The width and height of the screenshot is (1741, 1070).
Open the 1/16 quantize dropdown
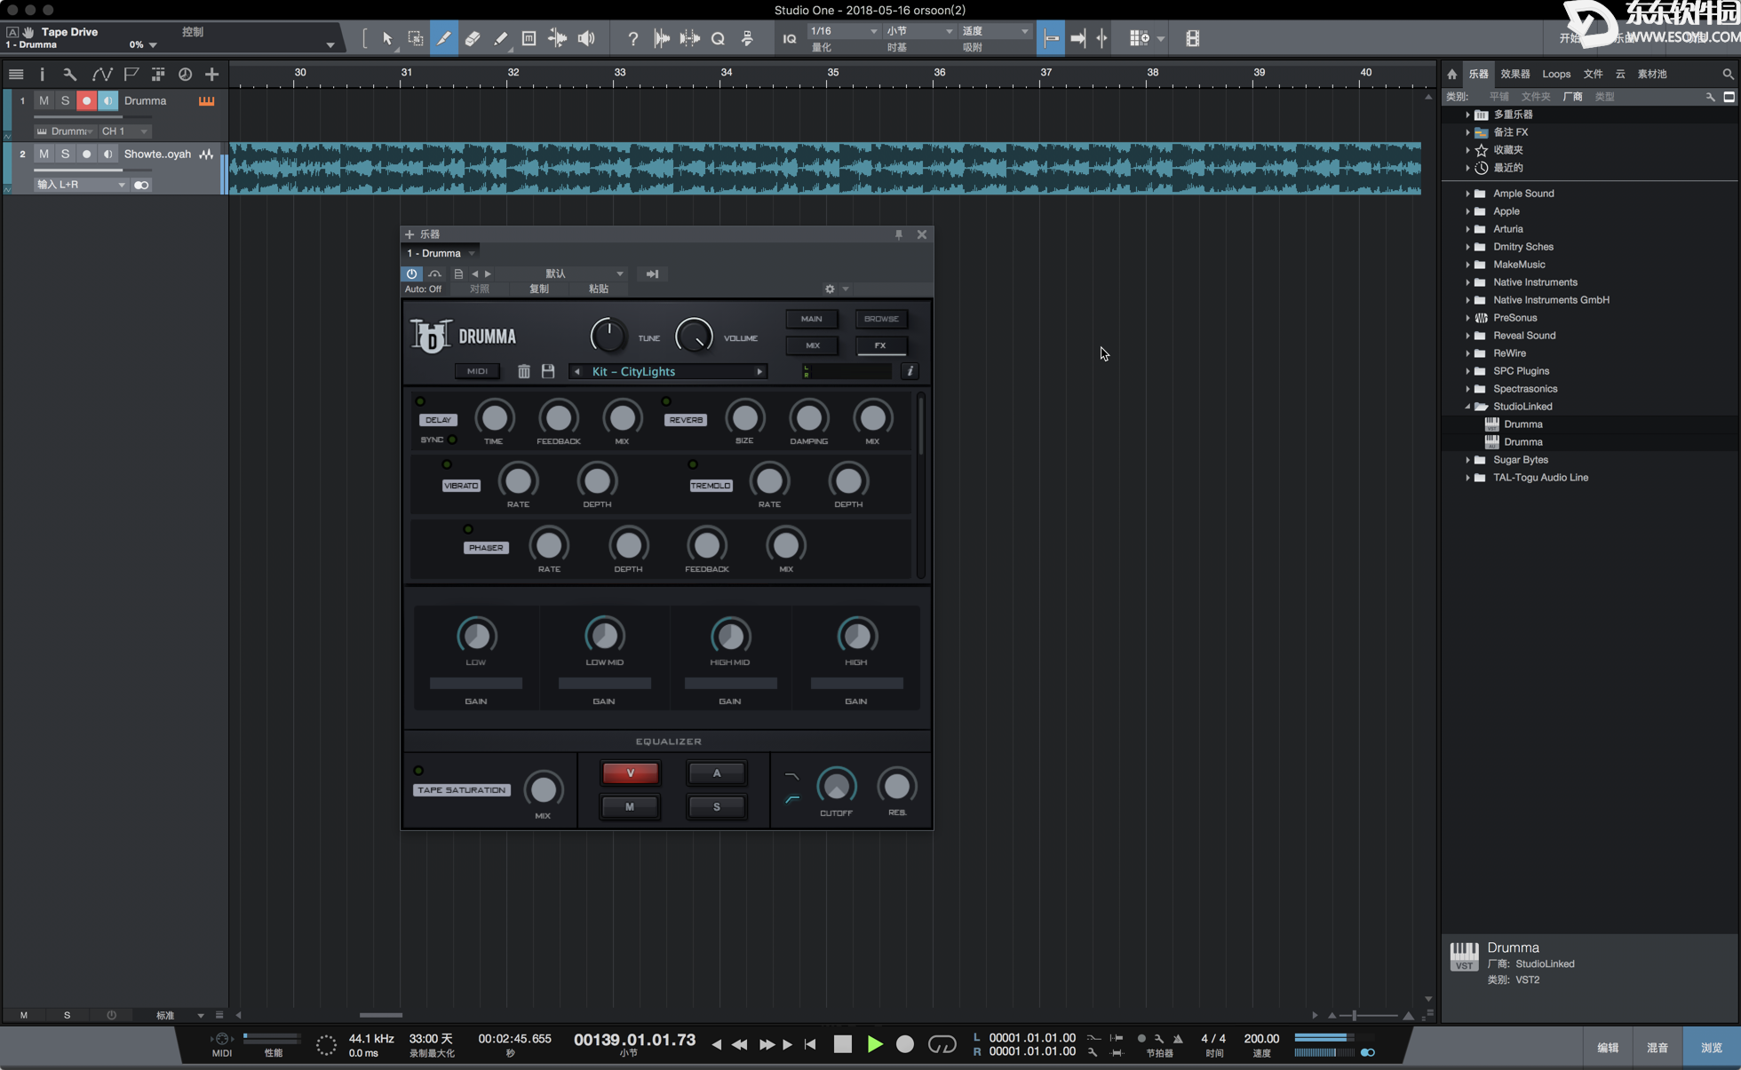pos(843,31)
